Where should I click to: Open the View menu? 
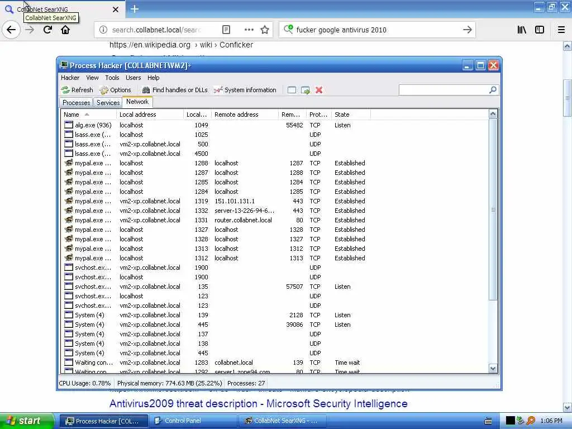pyautogui.click(x=92, y=78)
